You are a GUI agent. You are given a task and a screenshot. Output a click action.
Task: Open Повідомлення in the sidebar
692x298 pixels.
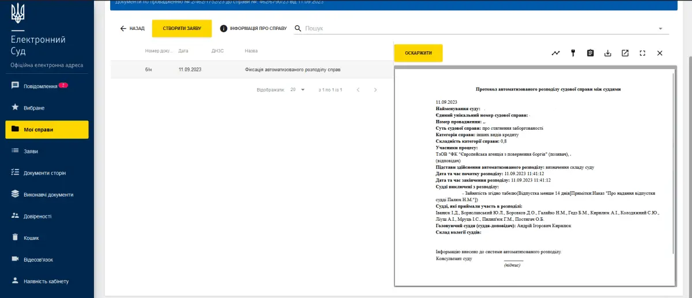(40, 86)
